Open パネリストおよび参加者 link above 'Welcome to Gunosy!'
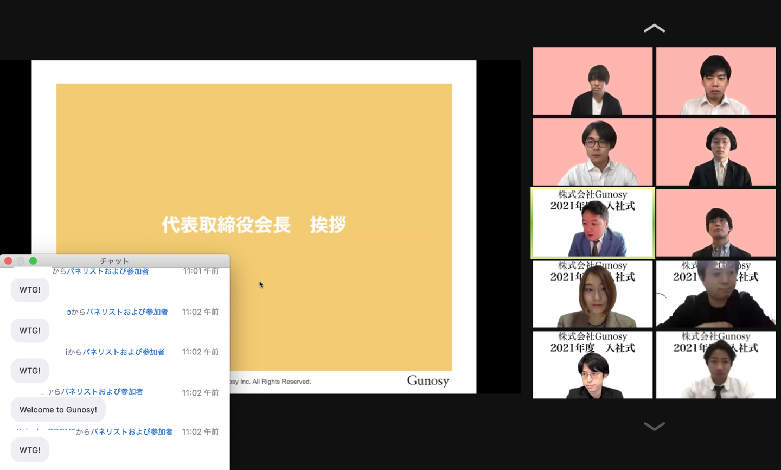Screen dimensions: 781x470 tap(102, 392)
